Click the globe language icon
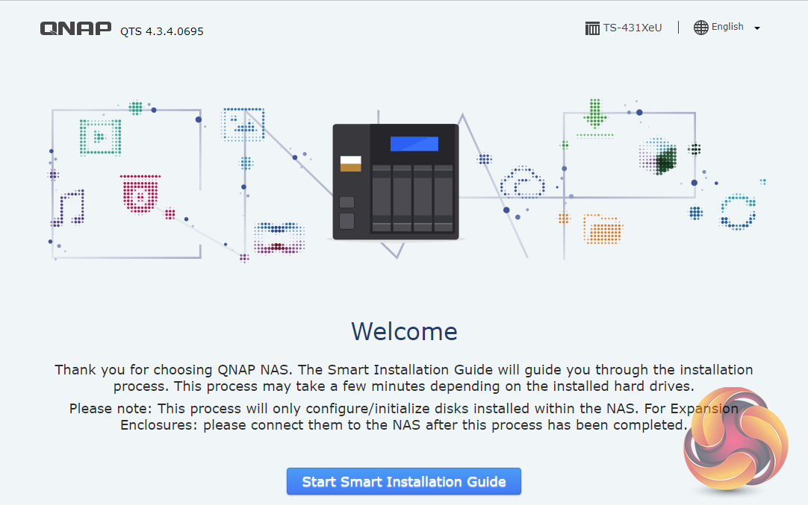 (x=700, y=28)
